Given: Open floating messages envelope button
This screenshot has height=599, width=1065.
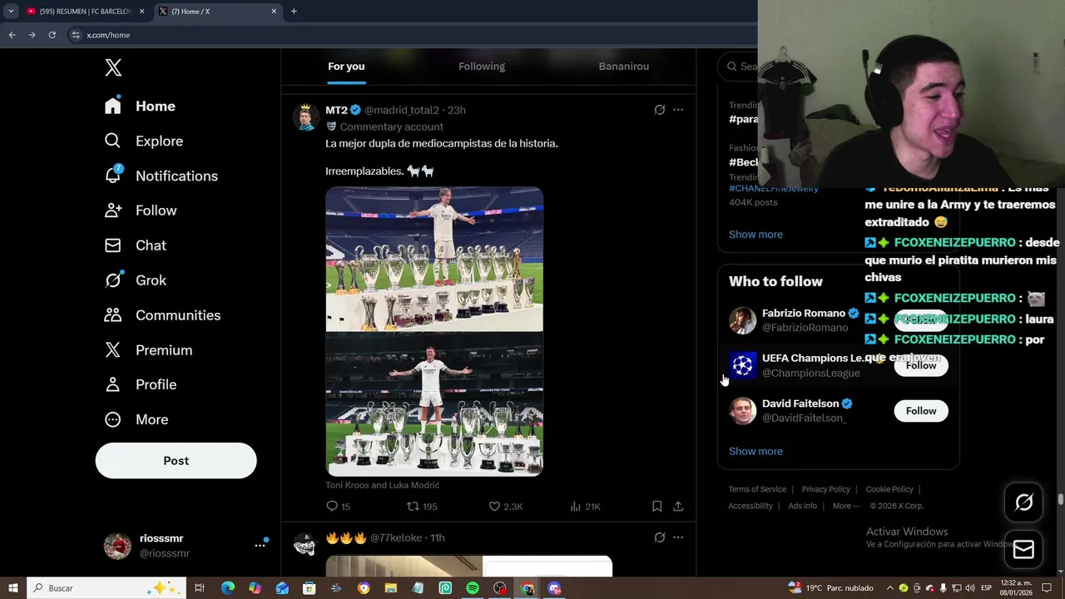Looking at the screenshot, I should 1023,549.
